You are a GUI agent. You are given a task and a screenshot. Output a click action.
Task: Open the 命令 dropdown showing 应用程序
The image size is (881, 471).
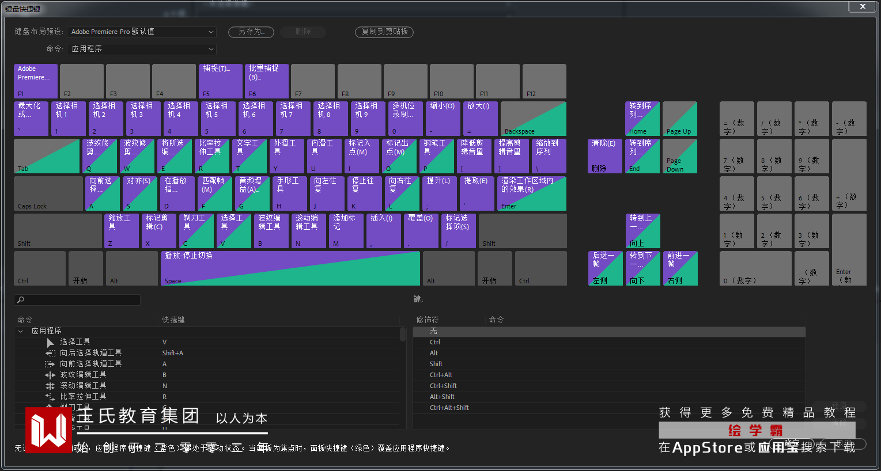[142, 49]
